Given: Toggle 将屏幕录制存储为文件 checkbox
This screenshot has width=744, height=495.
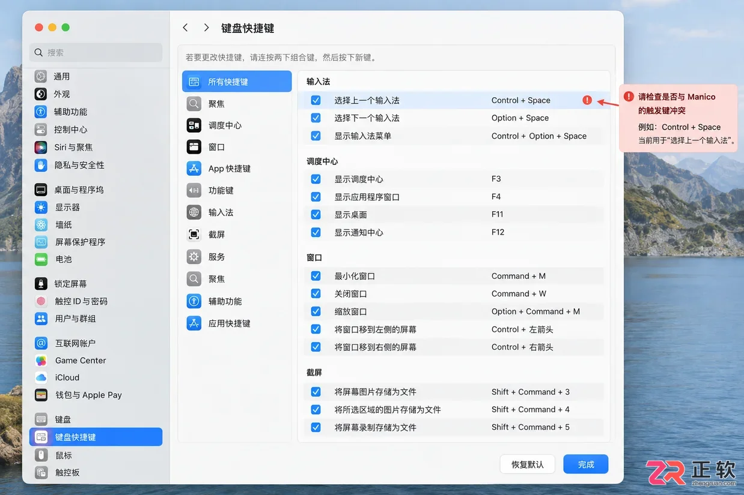Looking at the screenshot, I should (x=316, y=427).
